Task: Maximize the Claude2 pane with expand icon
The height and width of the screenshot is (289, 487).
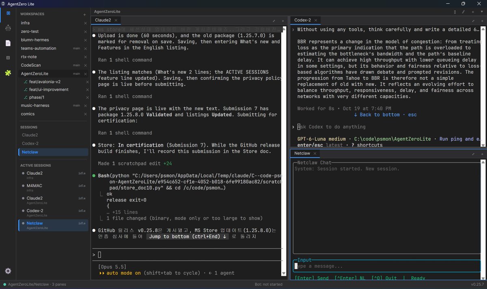Action: click(274, 20)
